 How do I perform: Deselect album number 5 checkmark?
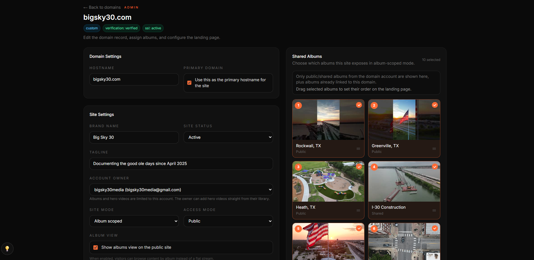(359, 228)
